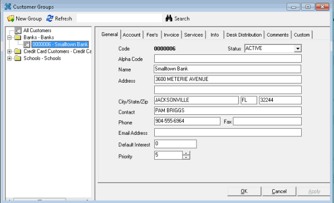The height and width of the screenshot is (203, 334).
Task: Click the Refresh label
Action: pos(63,19)
